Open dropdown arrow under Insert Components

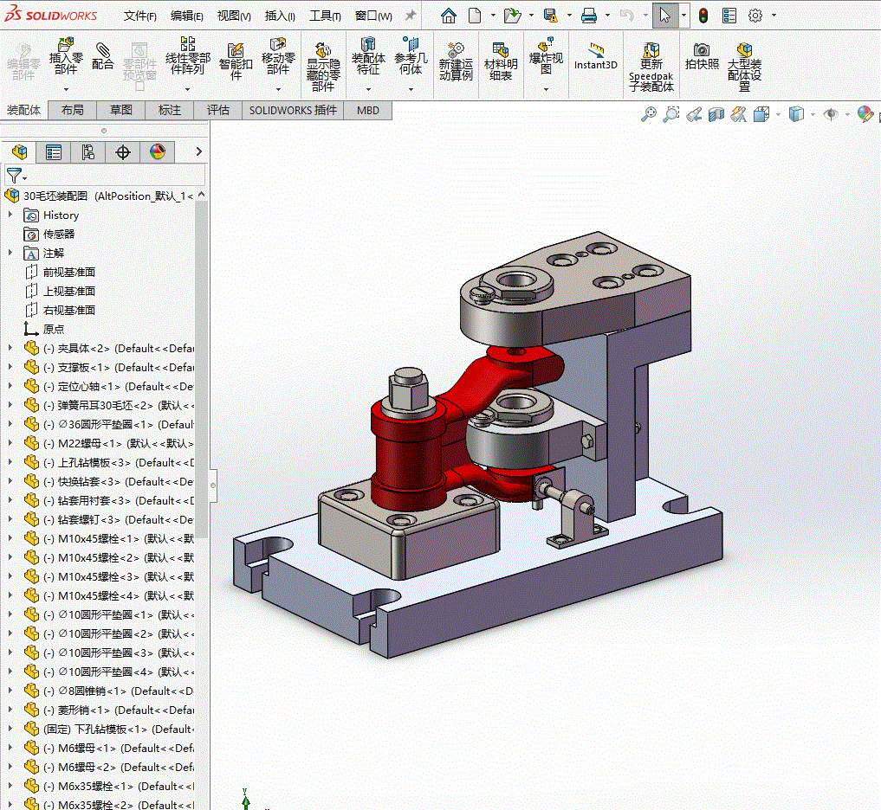[66, 89]
